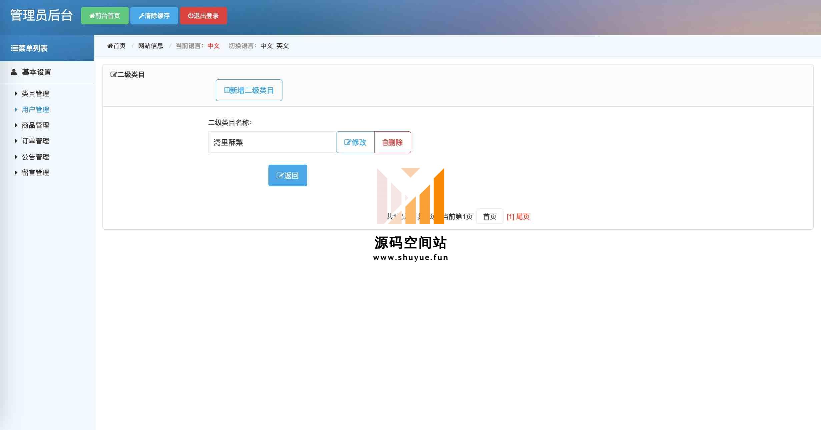The image size is (821, 430).
Task: Click the list icon before 菜单列表
Action: 14,48
